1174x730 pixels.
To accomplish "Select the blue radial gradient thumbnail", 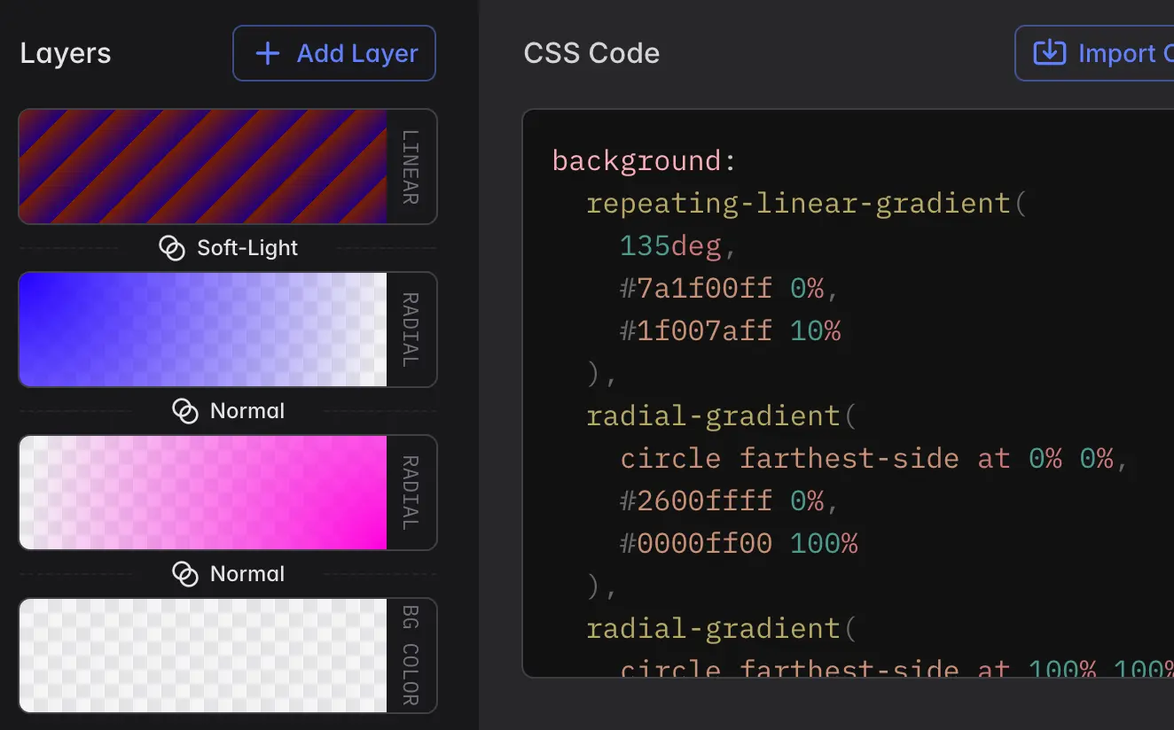I will [x=202, y=329].
